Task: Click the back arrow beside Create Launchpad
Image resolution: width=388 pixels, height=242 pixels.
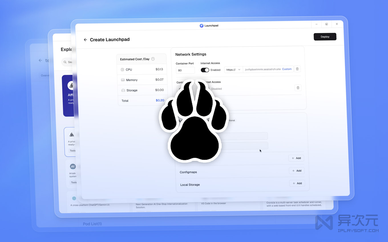Action: point(85,40)
